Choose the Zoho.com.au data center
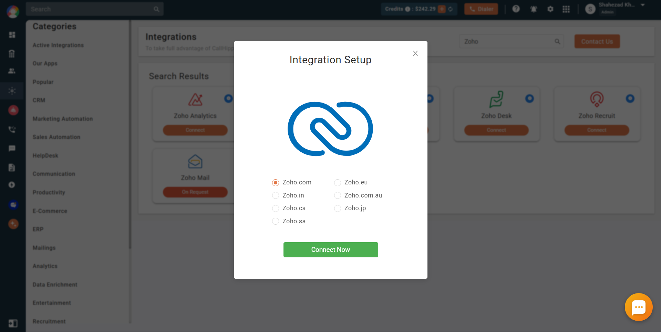The height and width of the screenshot is (332, 661). coord(337,195)
